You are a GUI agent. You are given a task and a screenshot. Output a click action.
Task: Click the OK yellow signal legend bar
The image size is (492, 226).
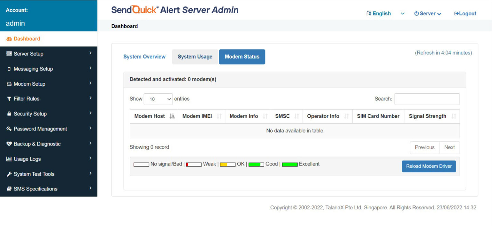click(228, 164)
